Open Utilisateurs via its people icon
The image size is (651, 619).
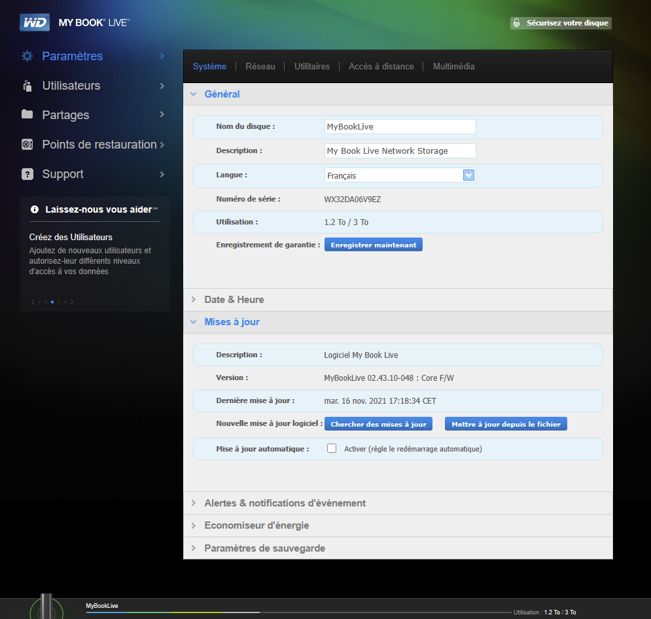[x=27, y=86]
